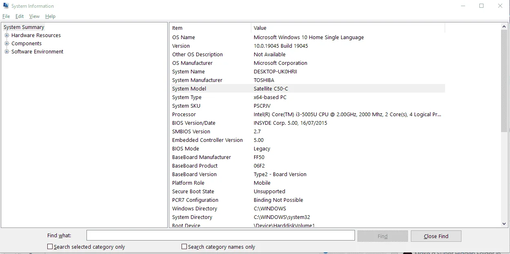Select the PCR7 Configuration row

[x=307, y=200]
